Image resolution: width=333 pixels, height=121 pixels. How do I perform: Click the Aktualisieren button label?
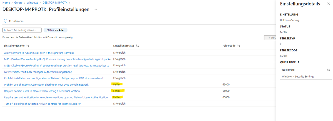[x=16, y=21]
